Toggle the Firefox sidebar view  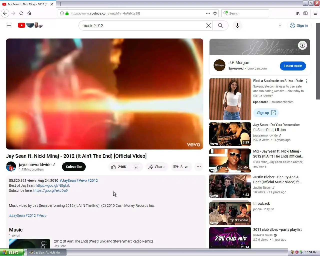[305, 13]
